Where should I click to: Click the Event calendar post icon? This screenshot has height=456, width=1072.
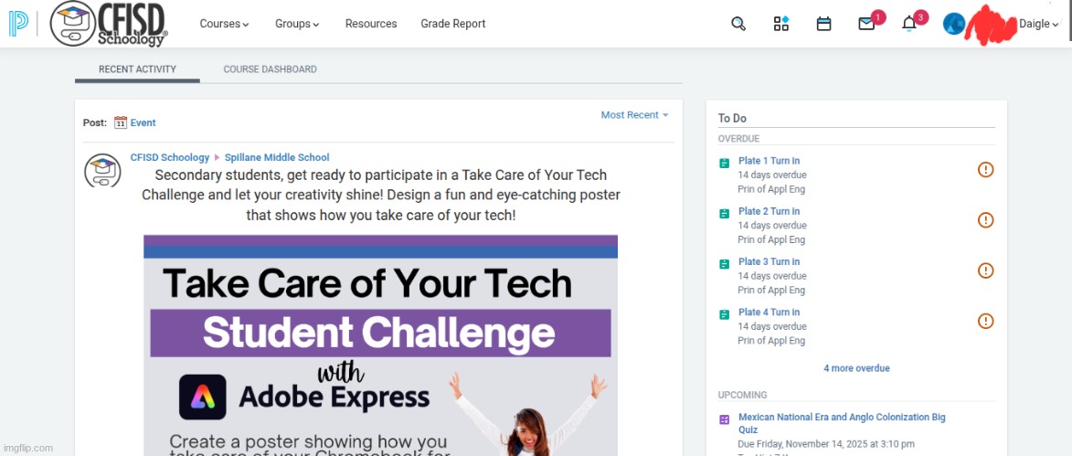[121, 122]
